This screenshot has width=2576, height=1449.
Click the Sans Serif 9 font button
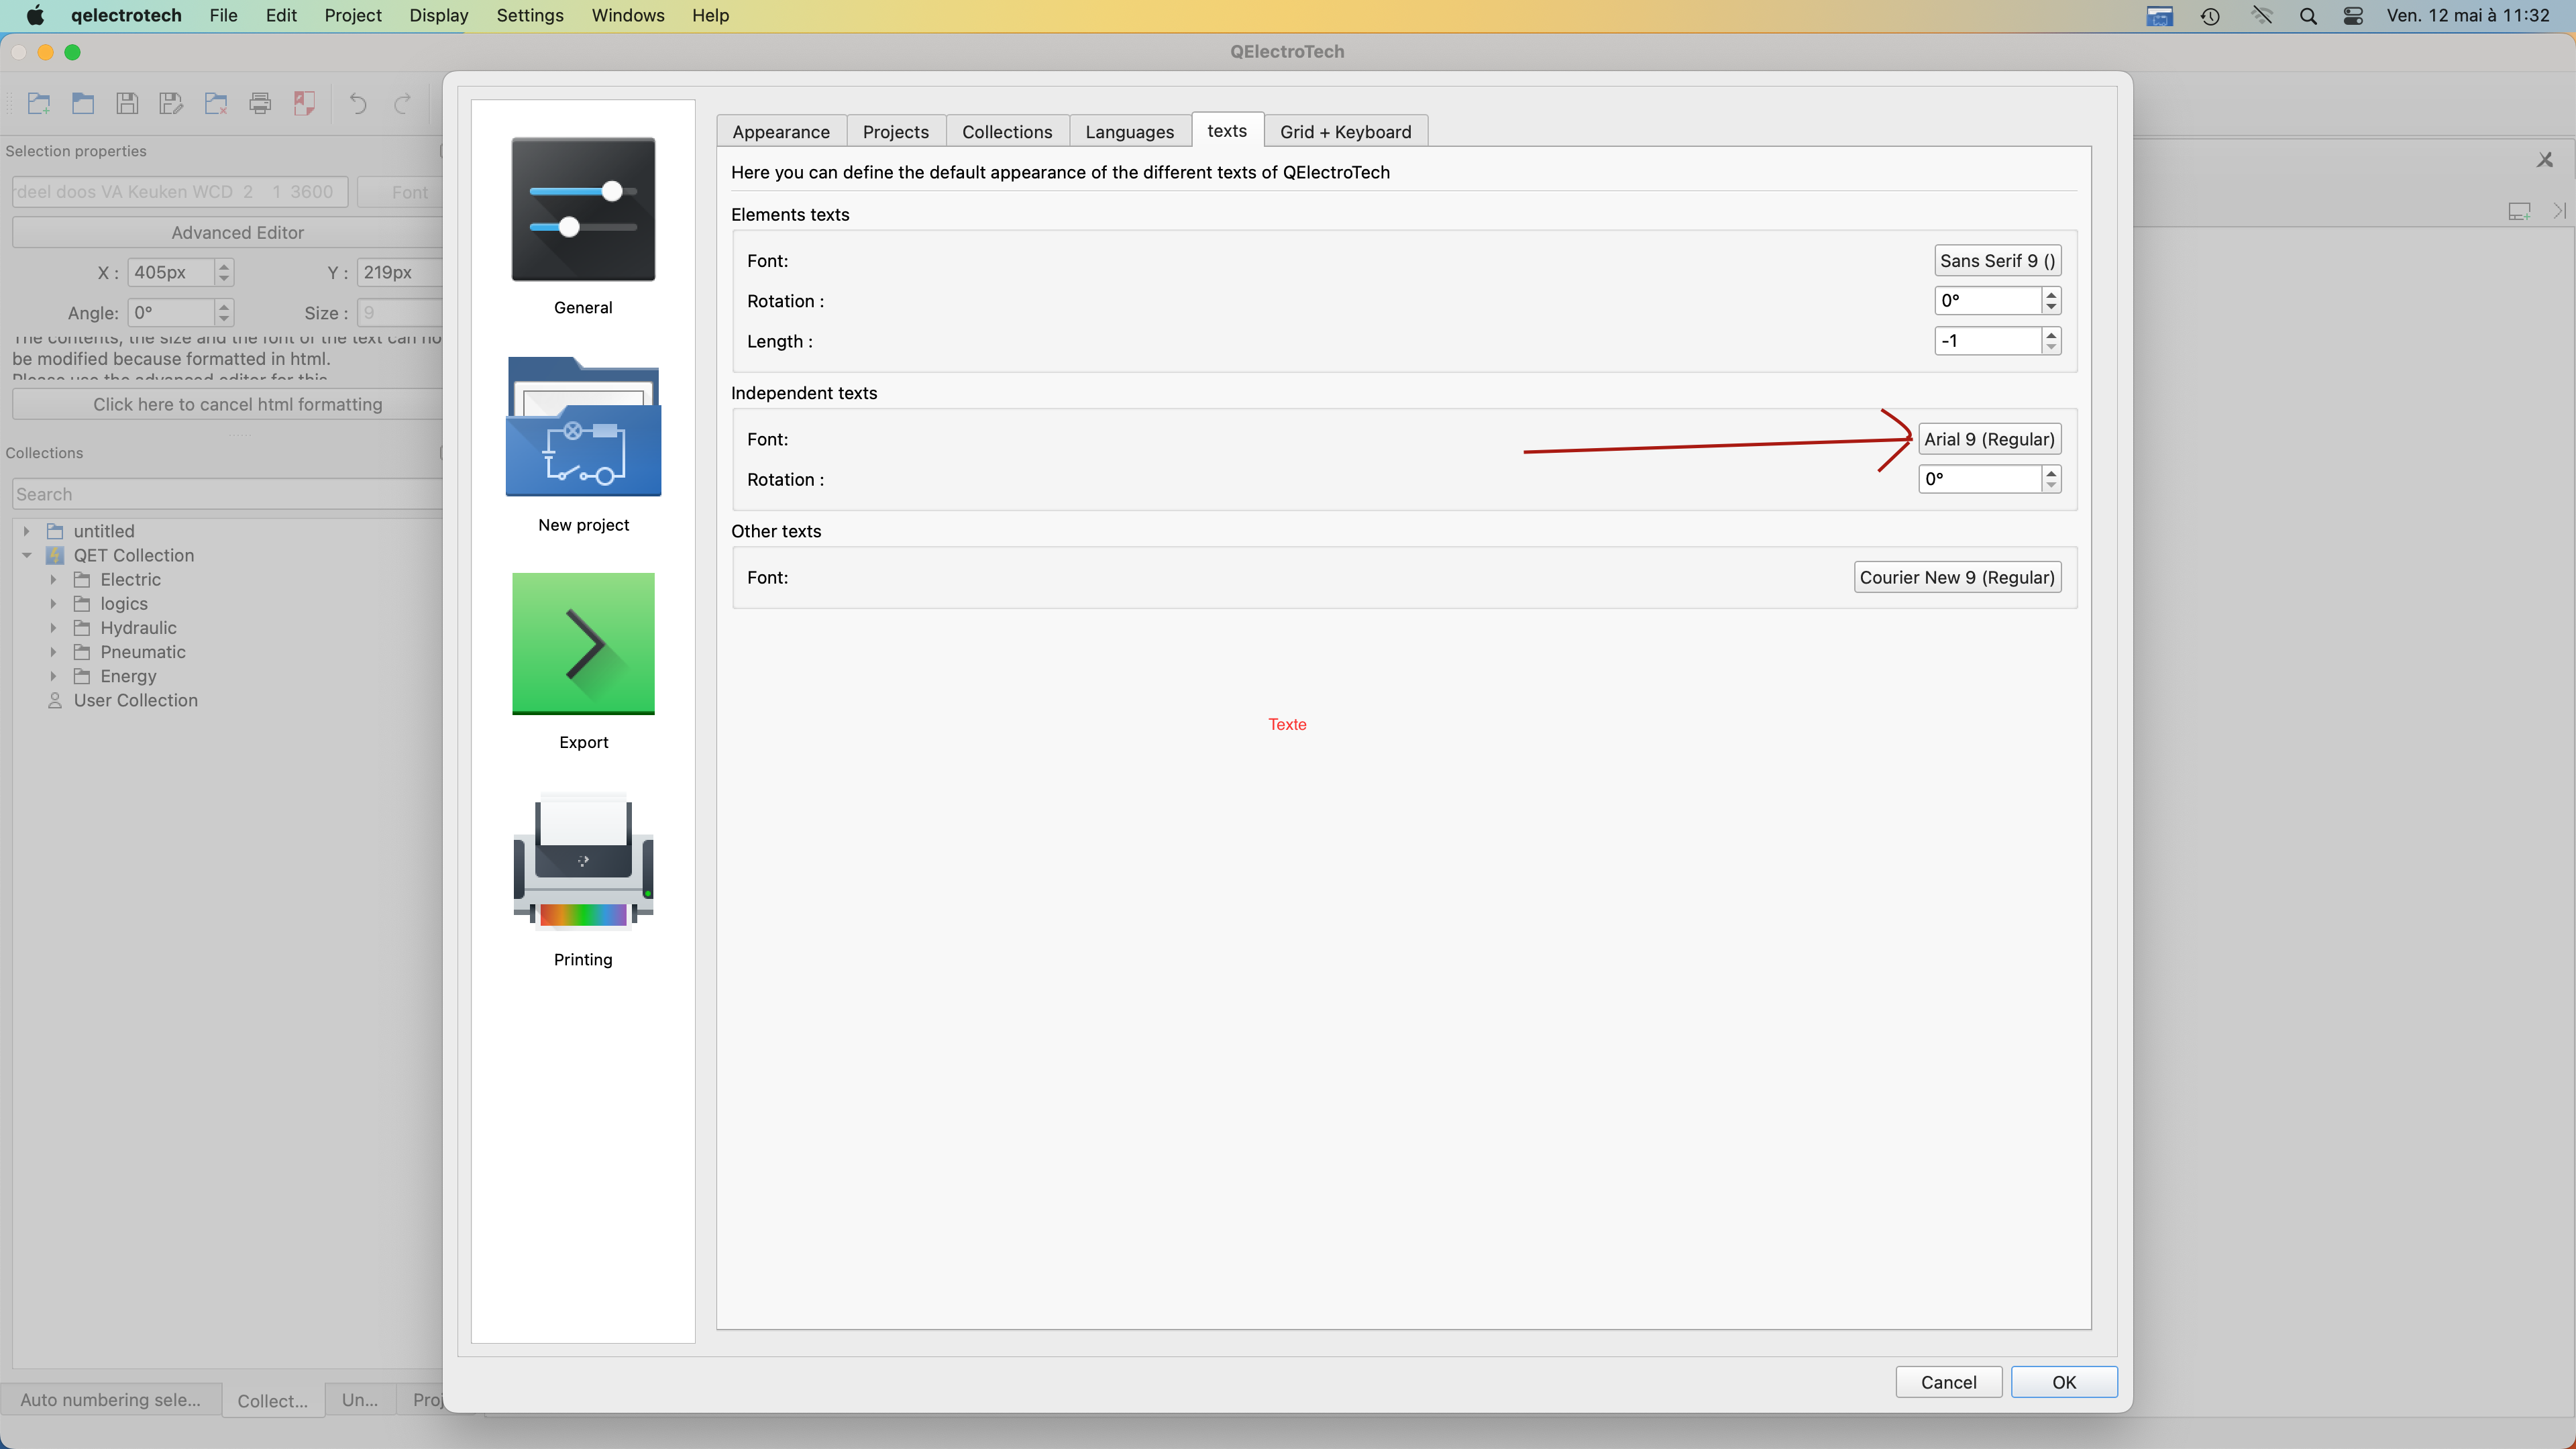coord(1996,261)
